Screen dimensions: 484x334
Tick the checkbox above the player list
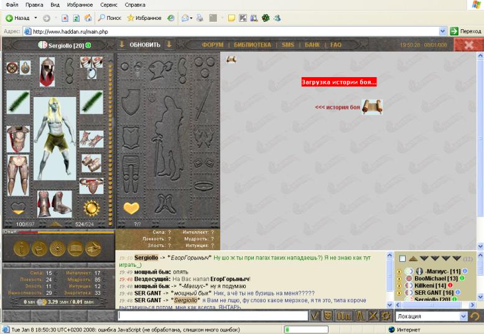(403, 258)
